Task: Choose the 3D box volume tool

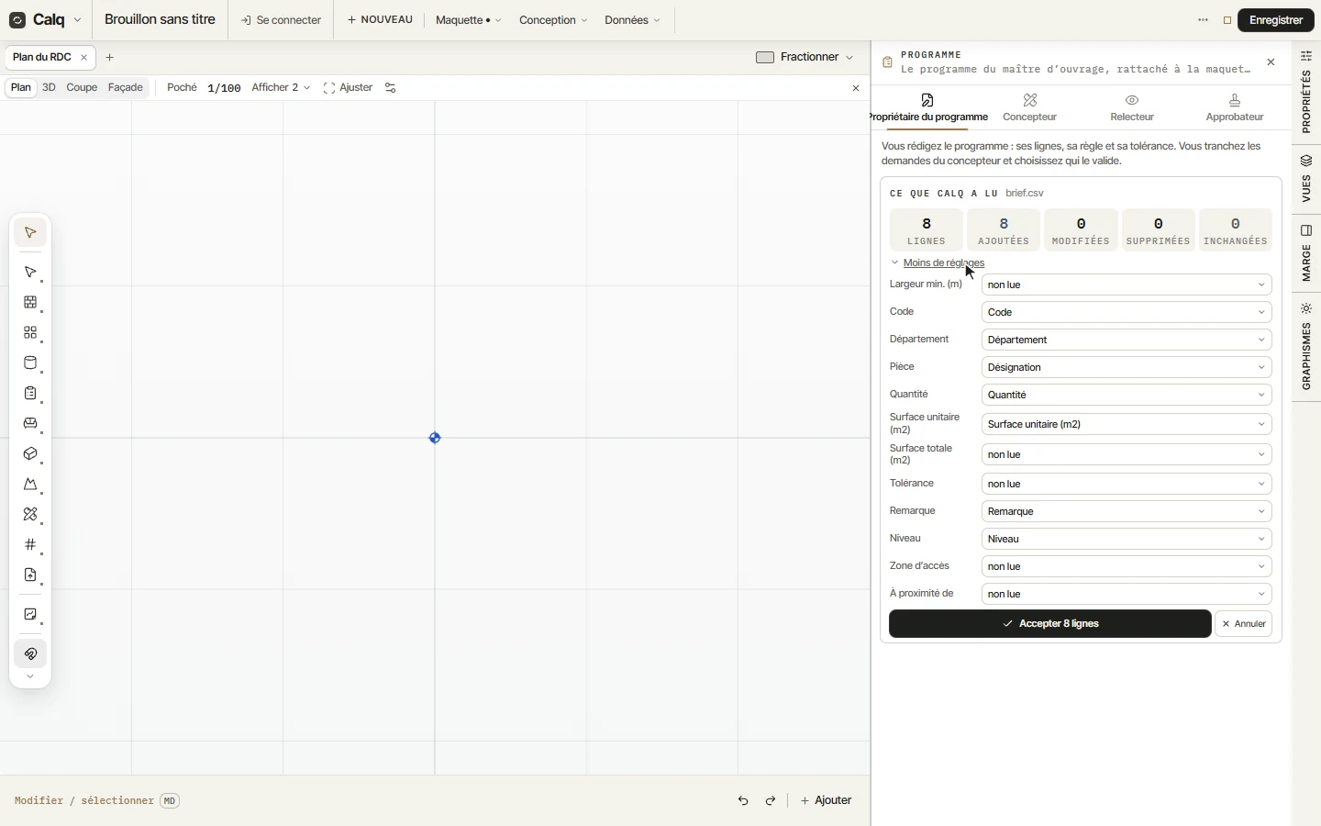Action: pyautogui.click(x=30, y=454)
